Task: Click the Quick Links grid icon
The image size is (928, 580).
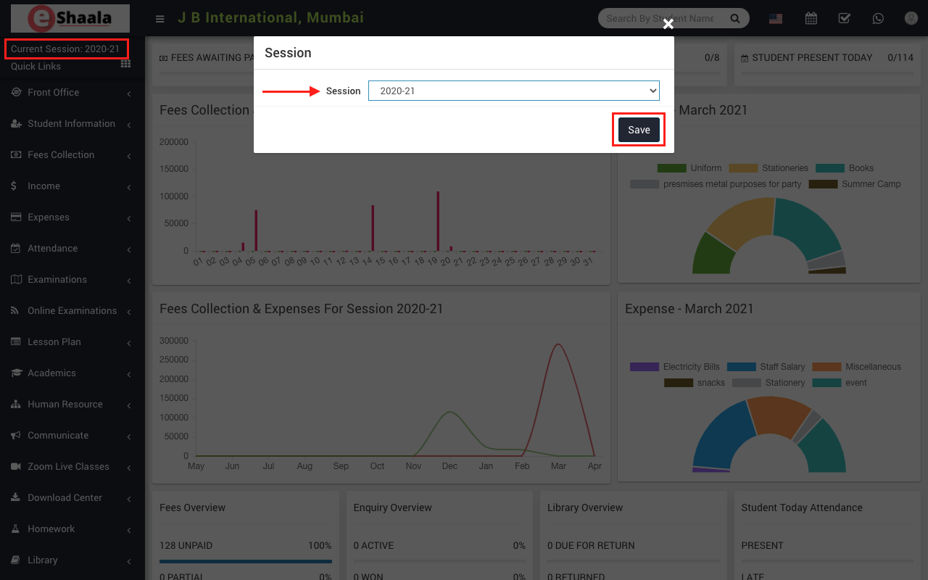Action: (125, 65)
